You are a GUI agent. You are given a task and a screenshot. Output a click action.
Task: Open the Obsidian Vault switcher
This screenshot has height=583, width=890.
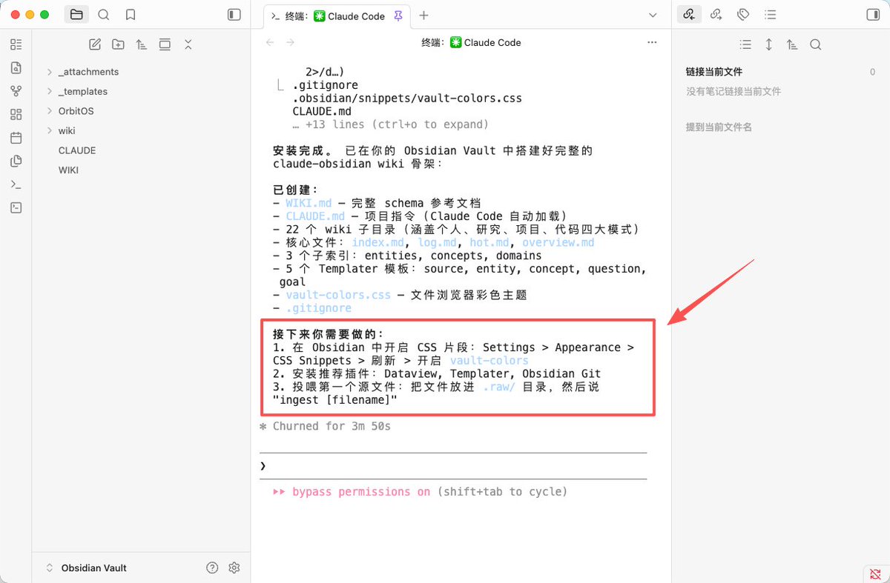86,567
